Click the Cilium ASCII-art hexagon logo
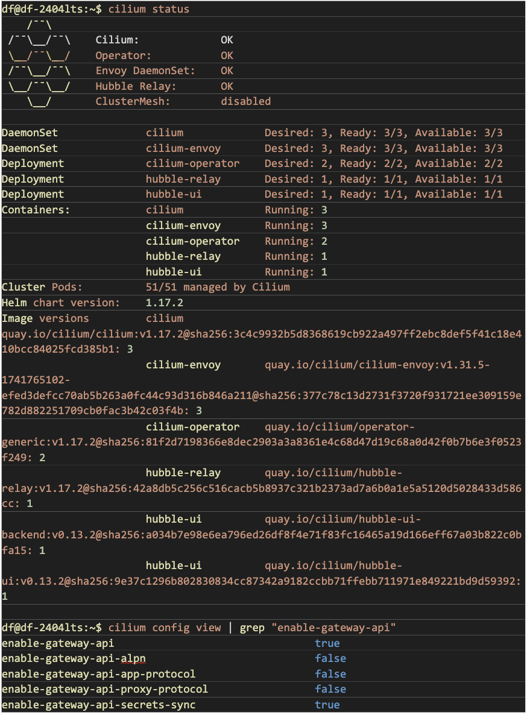 point(39,63)
